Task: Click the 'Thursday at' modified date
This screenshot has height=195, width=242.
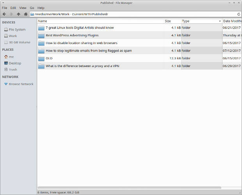Action: click(232, 35)
